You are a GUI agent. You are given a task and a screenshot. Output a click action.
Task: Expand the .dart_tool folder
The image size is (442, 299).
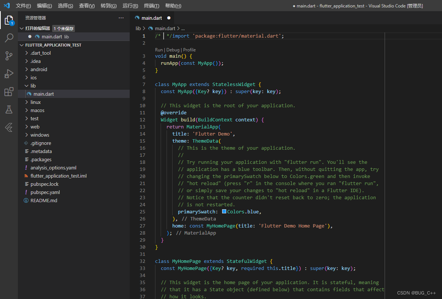tap(26, 53)
